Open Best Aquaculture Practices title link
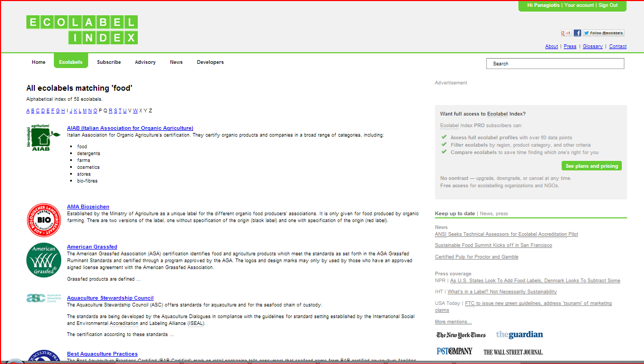Screen dimensions: 644x364 point(102,354)
